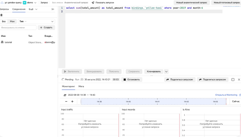This screenshot has width=241, height=137.
Task: Click the Выполнить run button
Action: pyautogui.click(x=72, y=72)
